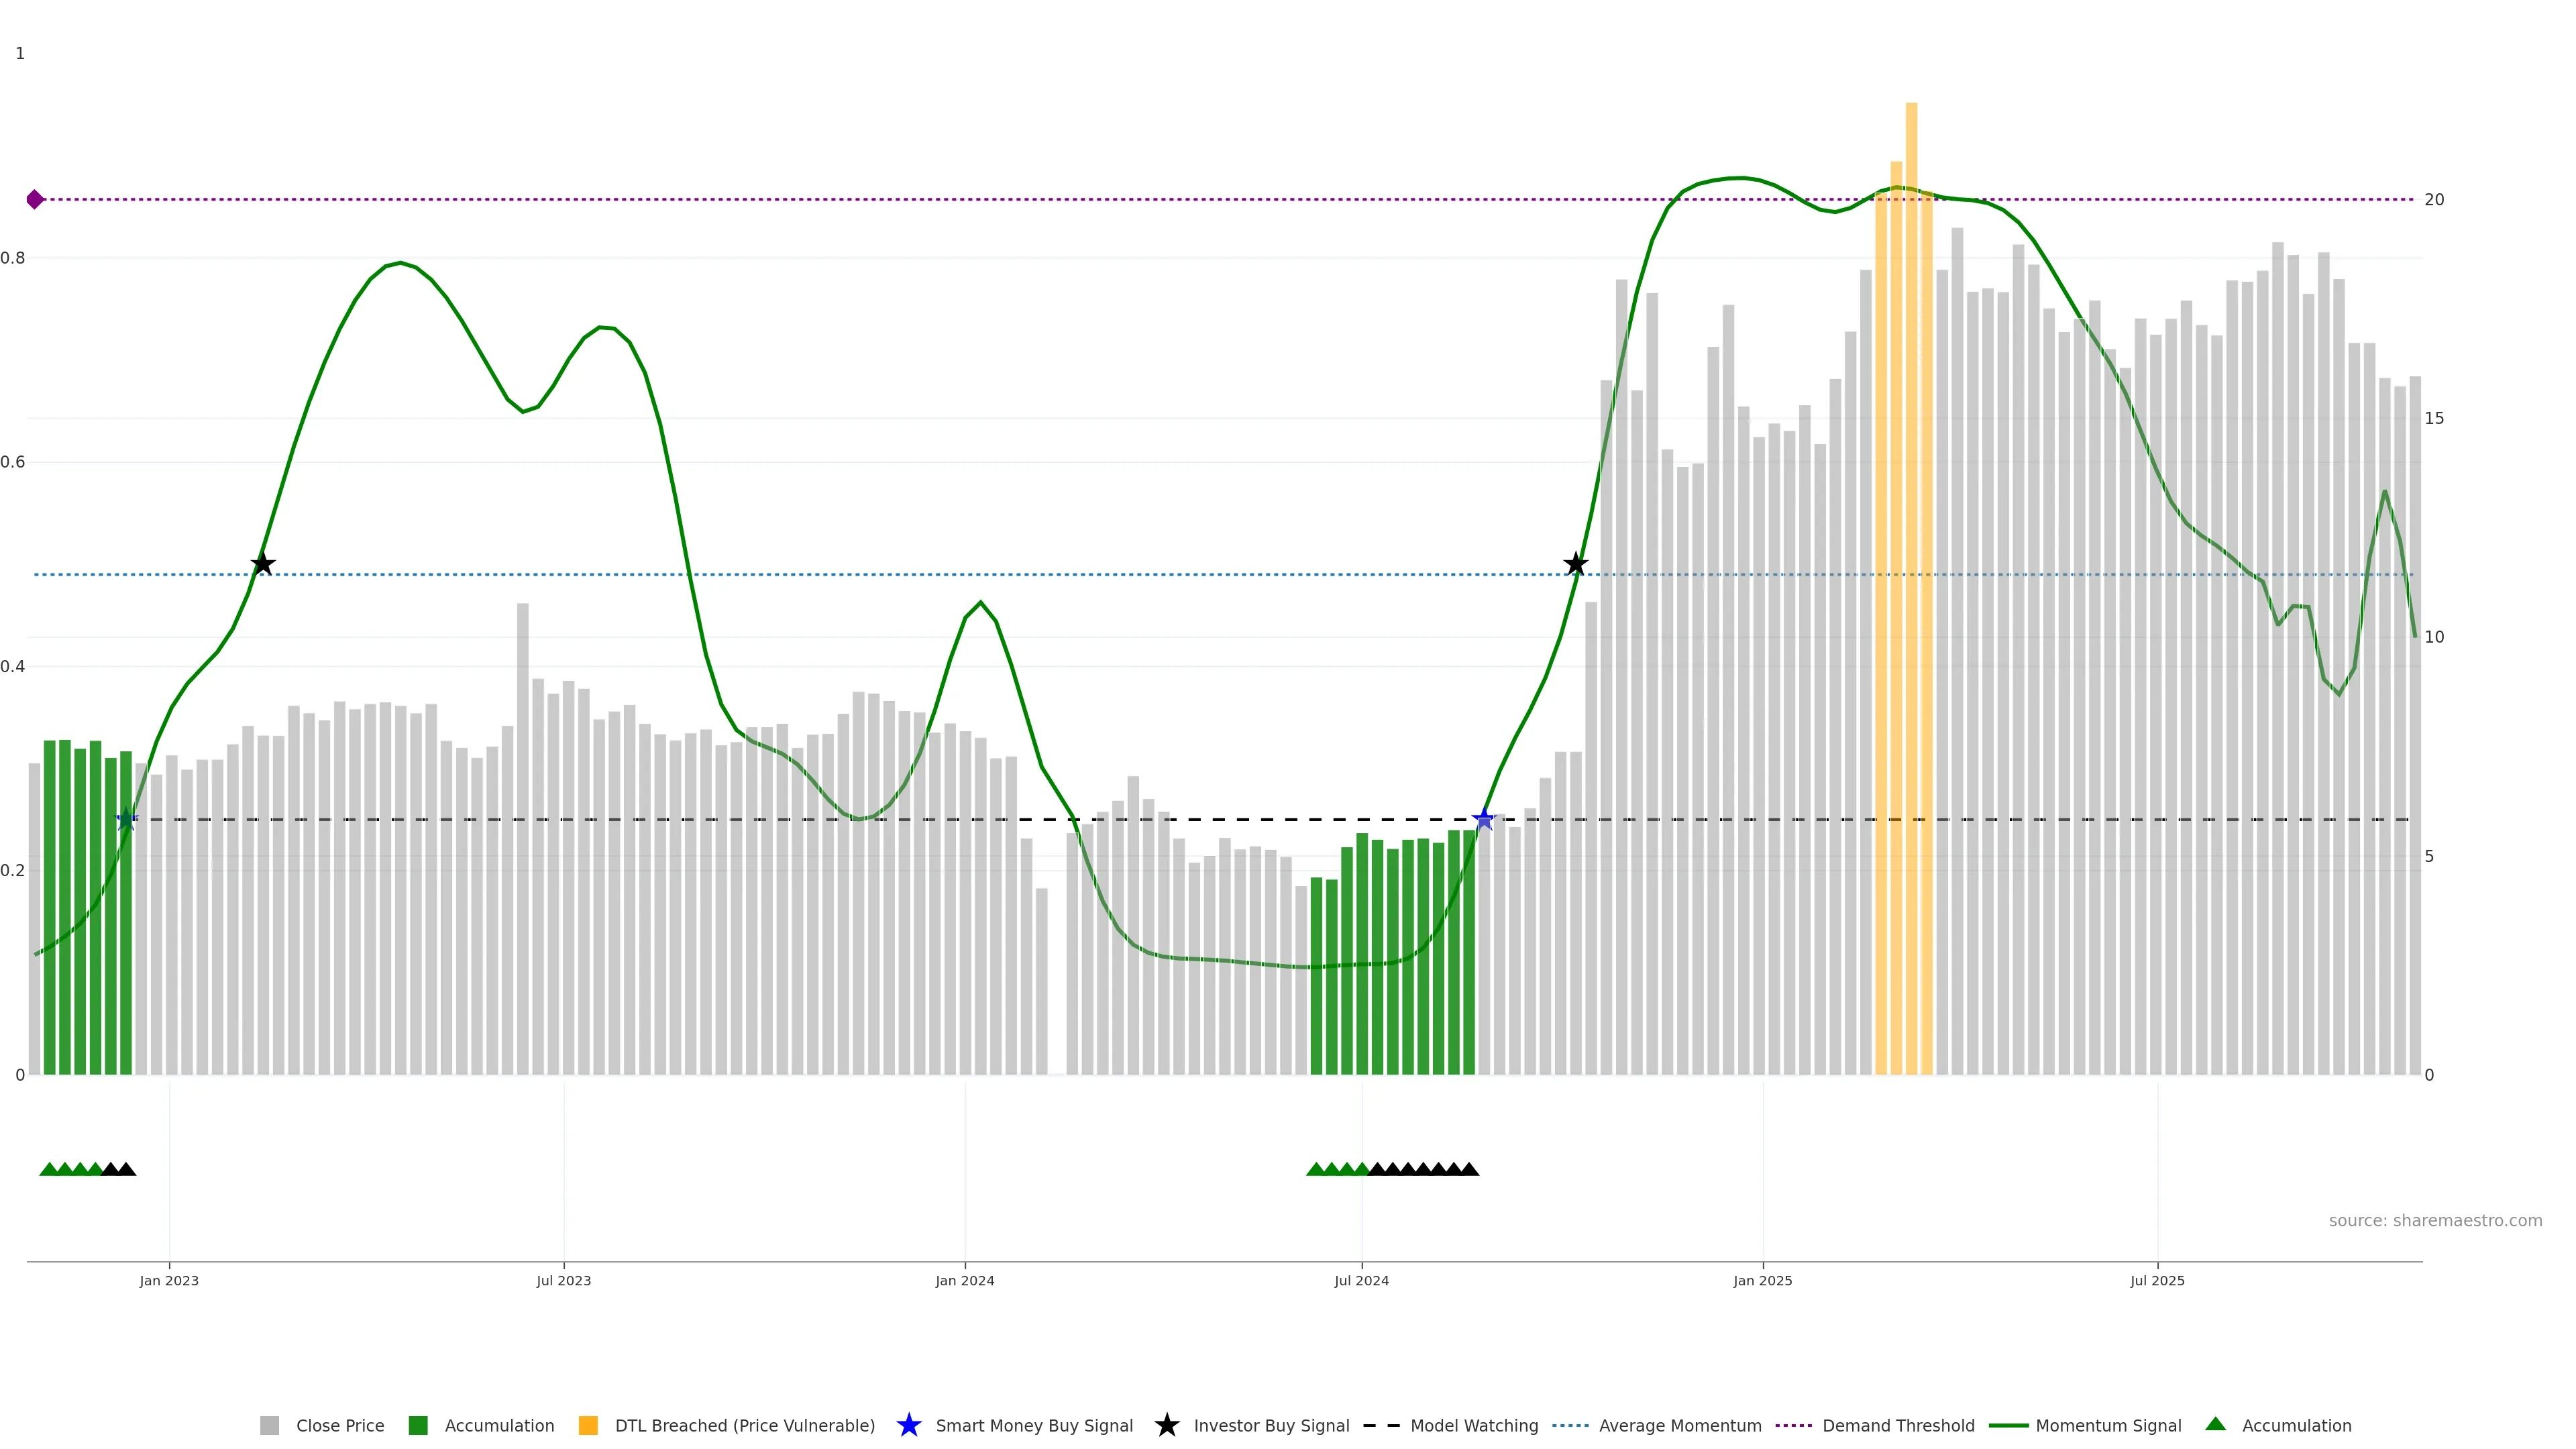The width and height of the screenshot is (2576, 1449).
Task: Click the green triangle Accumulation legend icon
Action: 2215,1424
